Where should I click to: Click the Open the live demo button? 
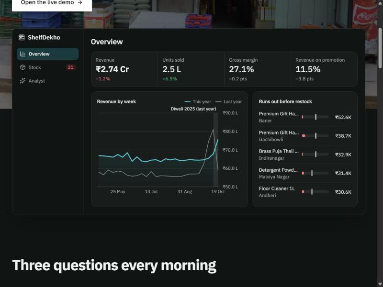(52, 4)
